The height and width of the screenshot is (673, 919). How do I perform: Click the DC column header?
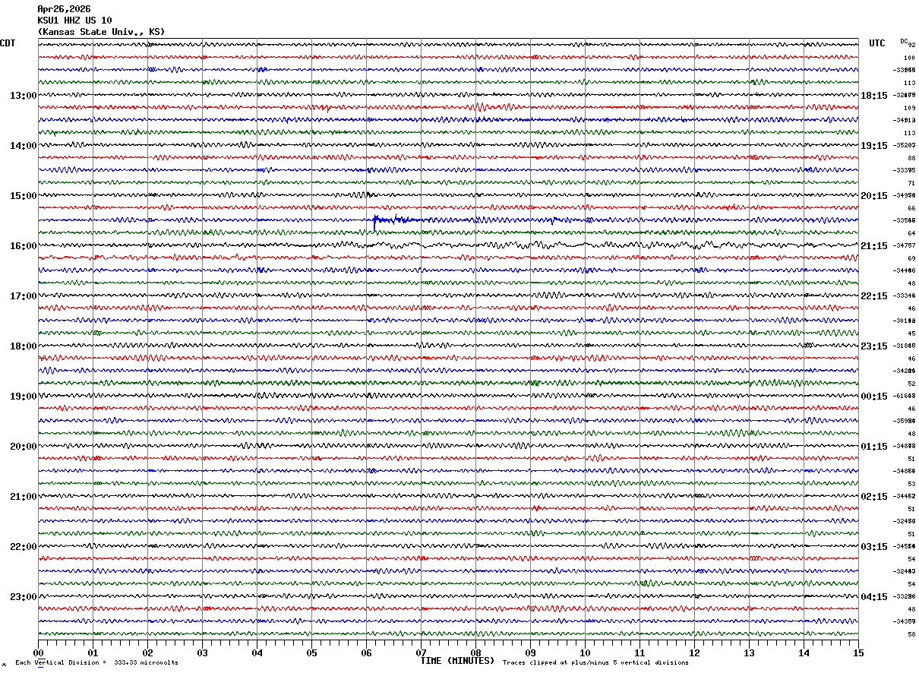(904, 41)
